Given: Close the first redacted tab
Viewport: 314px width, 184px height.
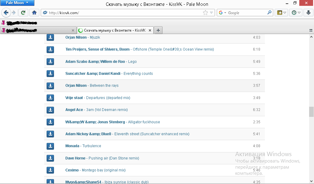Looking at the screenshot, I should tap(73, 30).
